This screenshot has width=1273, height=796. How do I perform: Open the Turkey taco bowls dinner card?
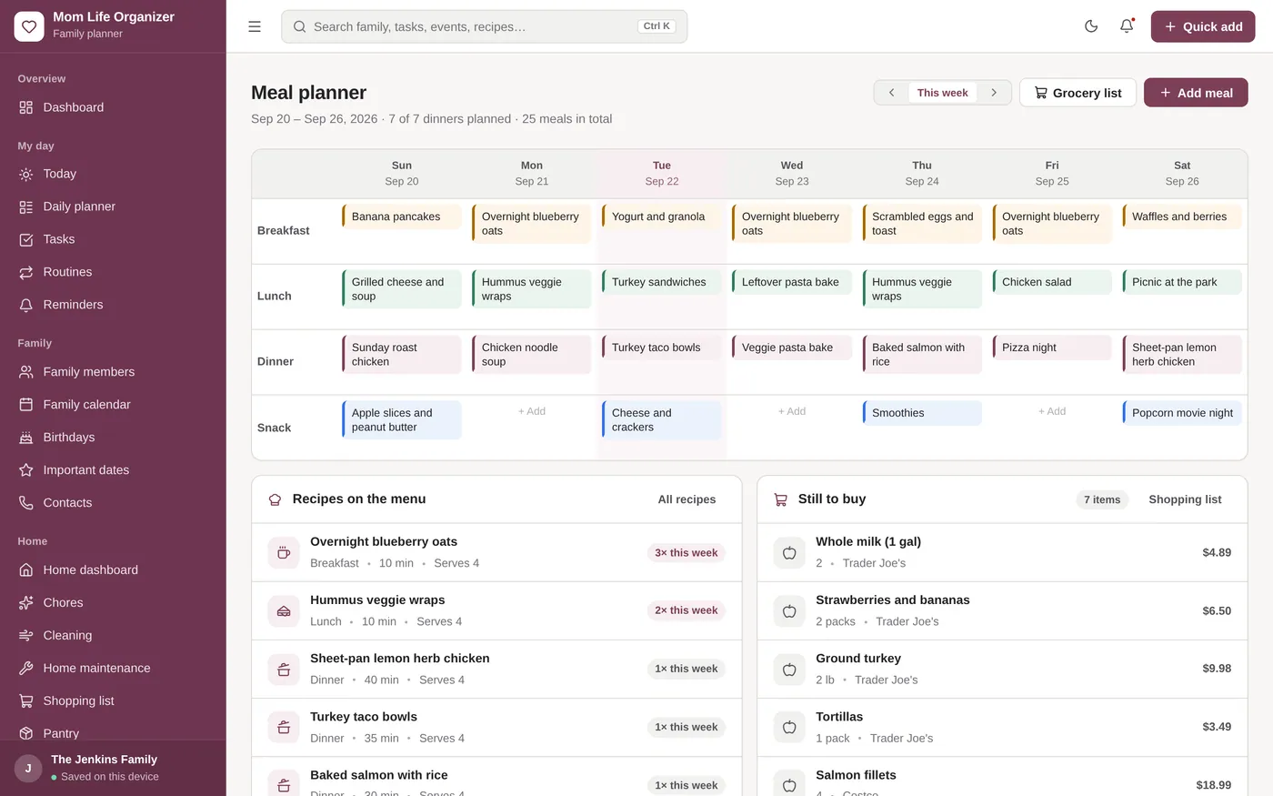tap(662, 348)
